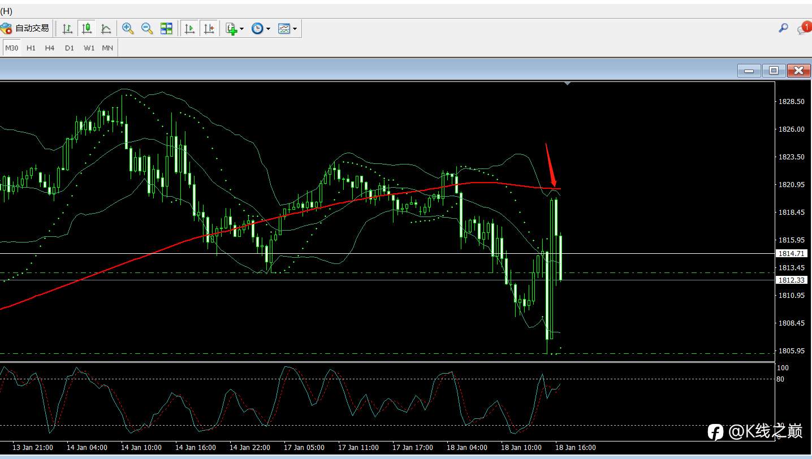Open the chart templates menu
Image resolution: width=812 pixels, height=459 pixels.
click(x=284, y=28)
